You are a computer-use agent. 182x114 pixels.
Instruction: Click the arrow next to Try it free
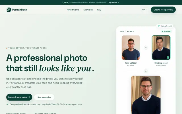[118, 3]
